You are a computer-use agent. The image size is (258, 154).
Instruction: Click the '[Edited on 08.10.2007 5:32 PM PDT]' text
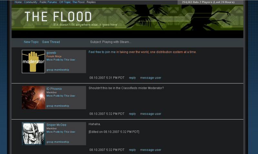click(114, 132)
